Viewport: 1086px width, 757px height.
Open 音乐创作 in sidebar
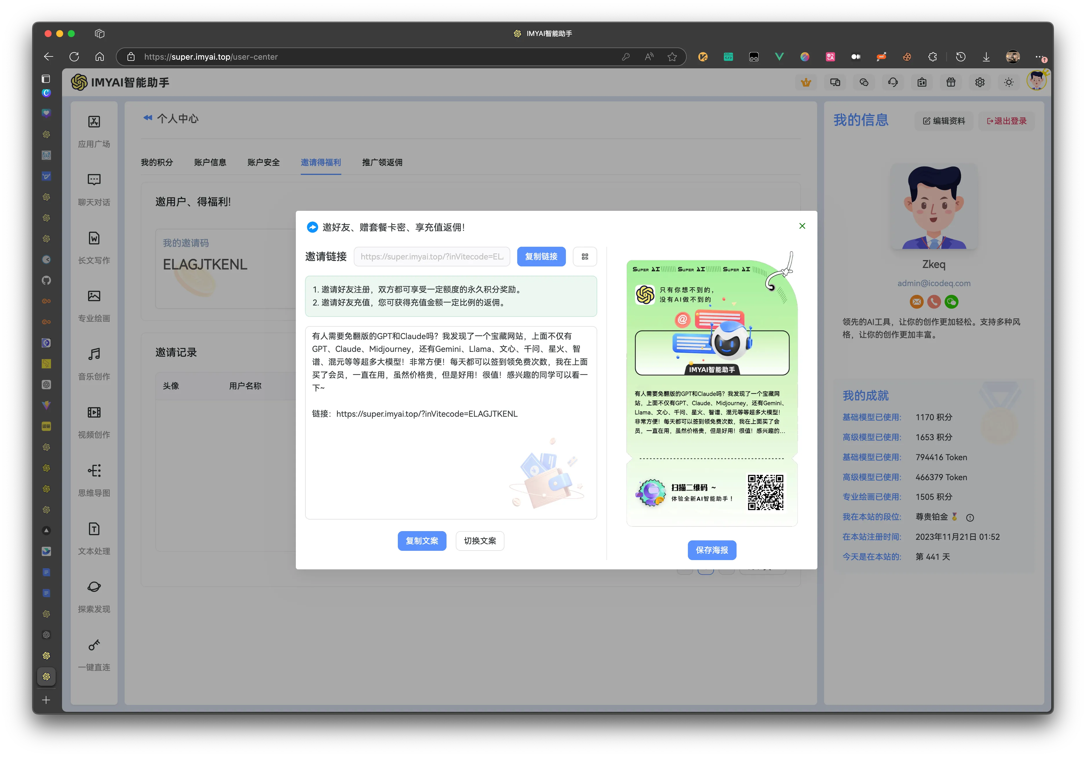(94, 364)
